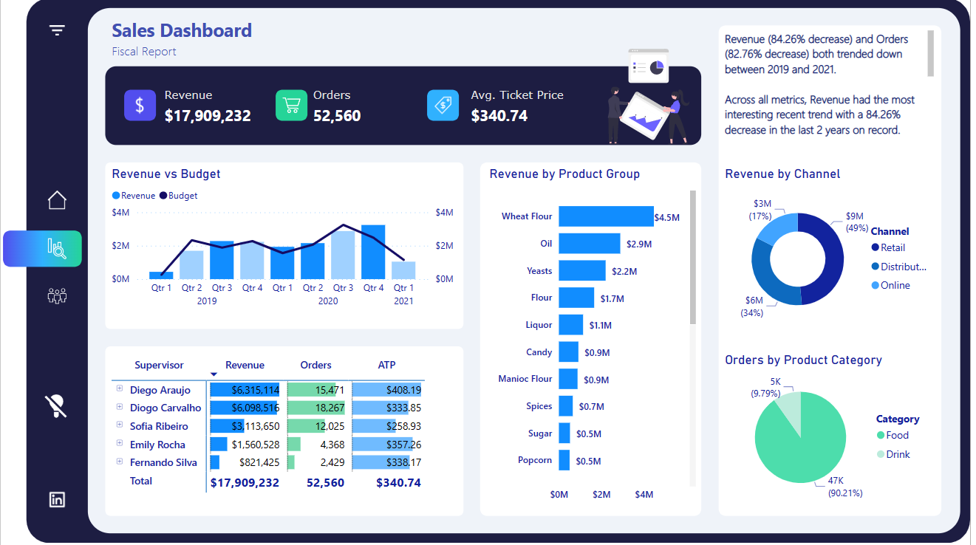This screenshot has height=545, width=976.
Task: Open the LinkedIn icon link
Action: [x=57, y=499]
